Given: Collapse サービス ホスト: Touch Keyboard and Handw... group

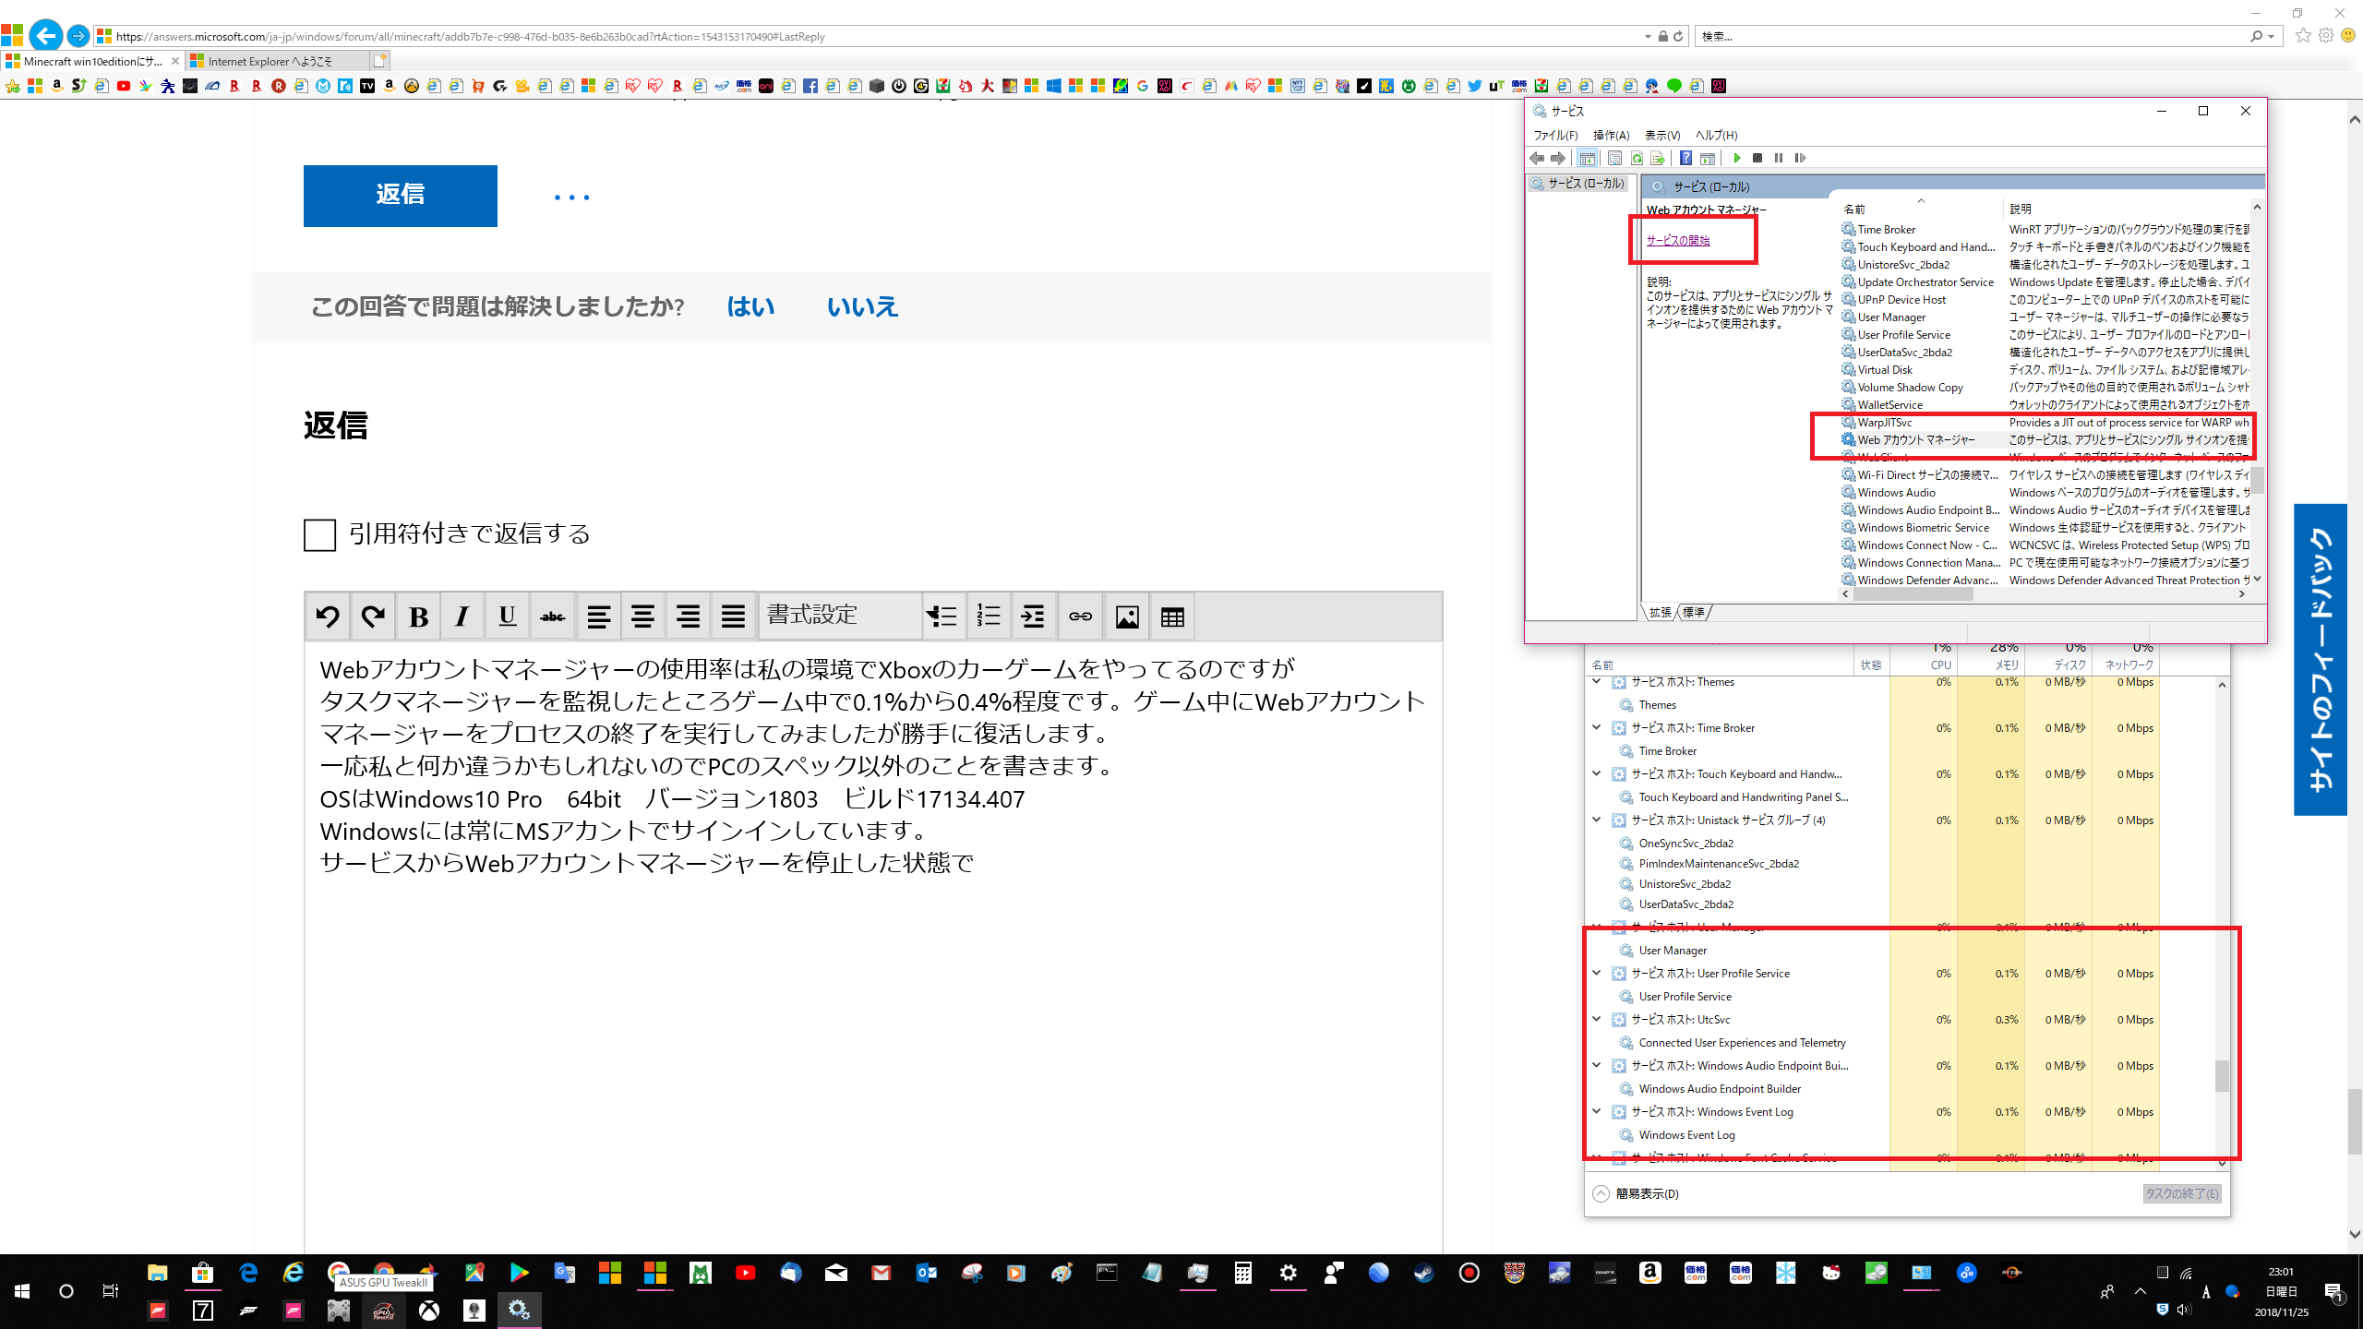Looking at the screenshot, I should pyautogui.click(x=1596, y=774).
